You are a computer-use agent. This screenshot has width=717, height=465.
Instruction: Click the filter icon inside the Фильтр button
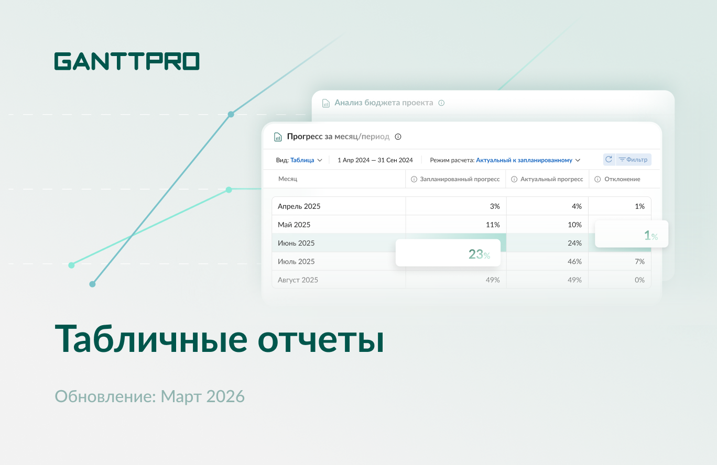click(x=622, y=159)
